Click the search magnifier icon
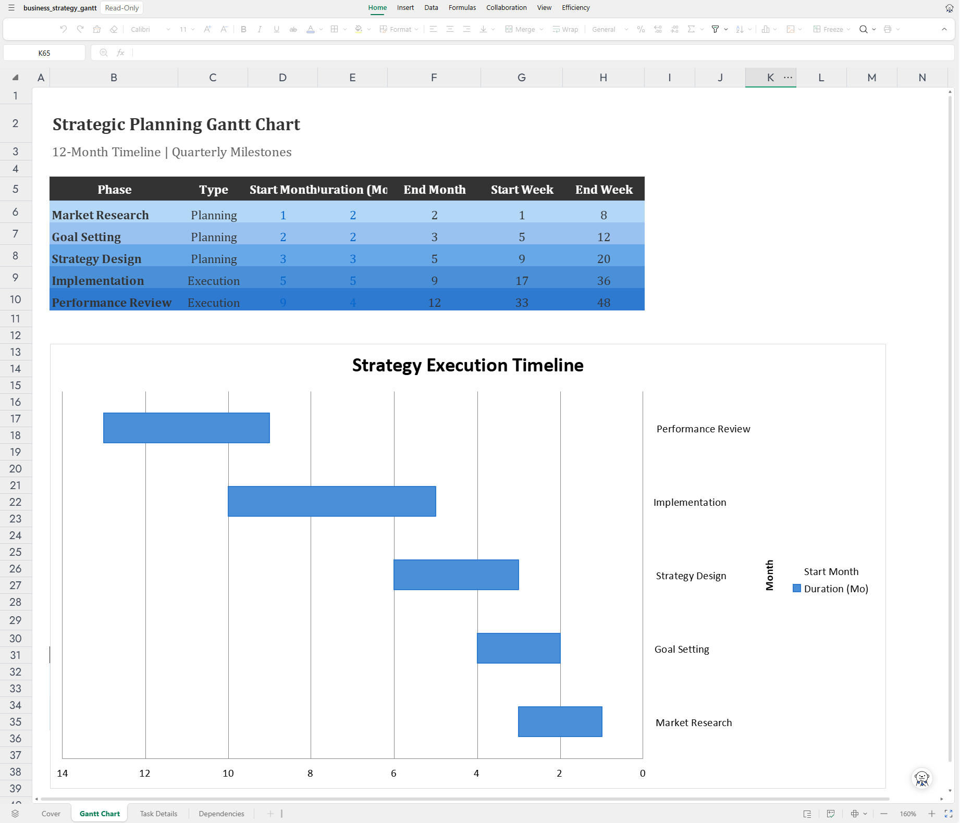The width and height of the screenshot is (960, 823). (x=864, y=29)
